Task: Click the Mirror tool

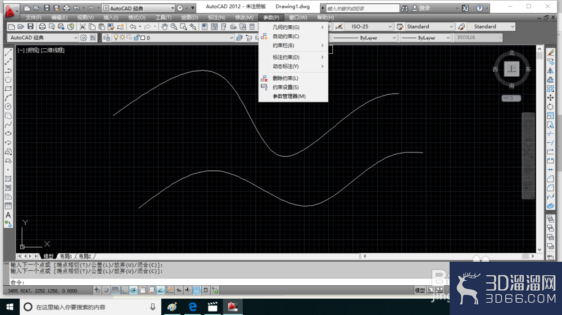Action: tap(551, 71)
